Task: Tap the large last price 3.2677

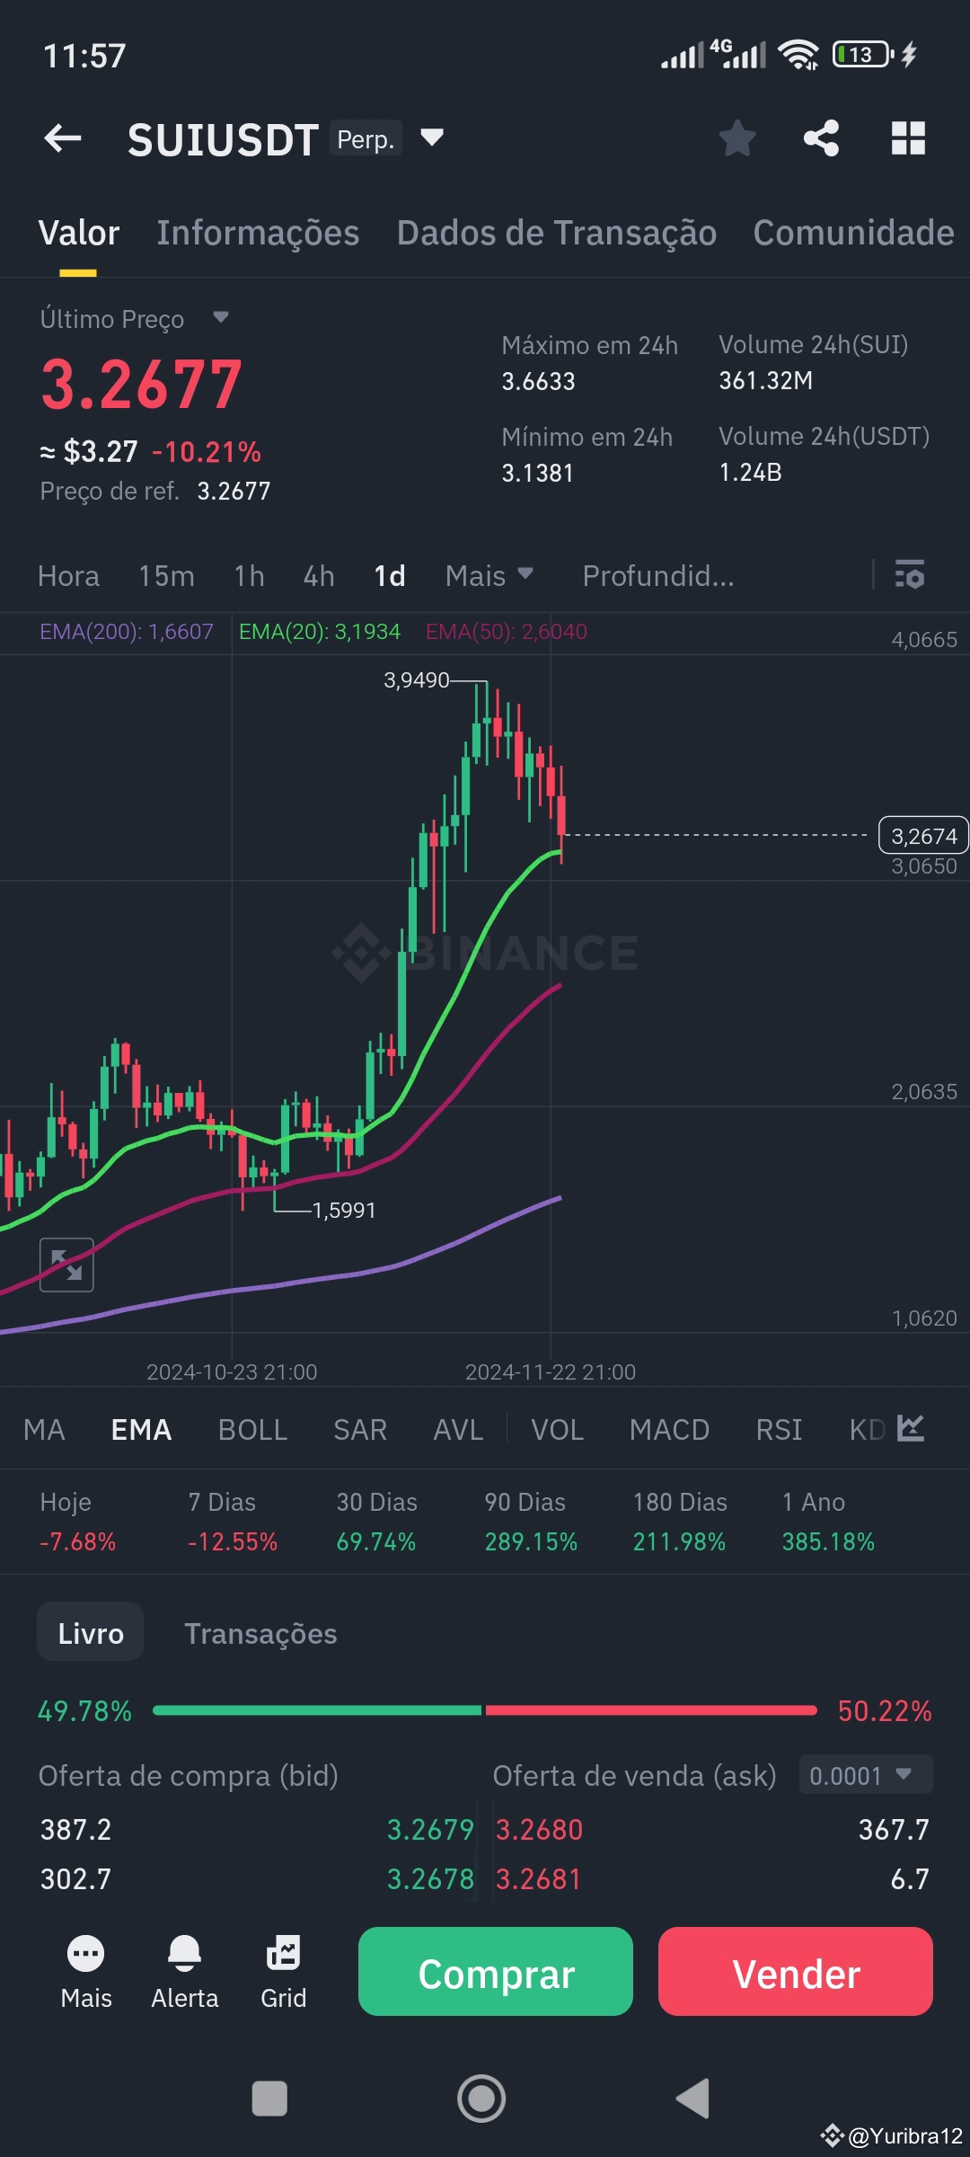Action: pyautogui.click(x=142, y=385)
